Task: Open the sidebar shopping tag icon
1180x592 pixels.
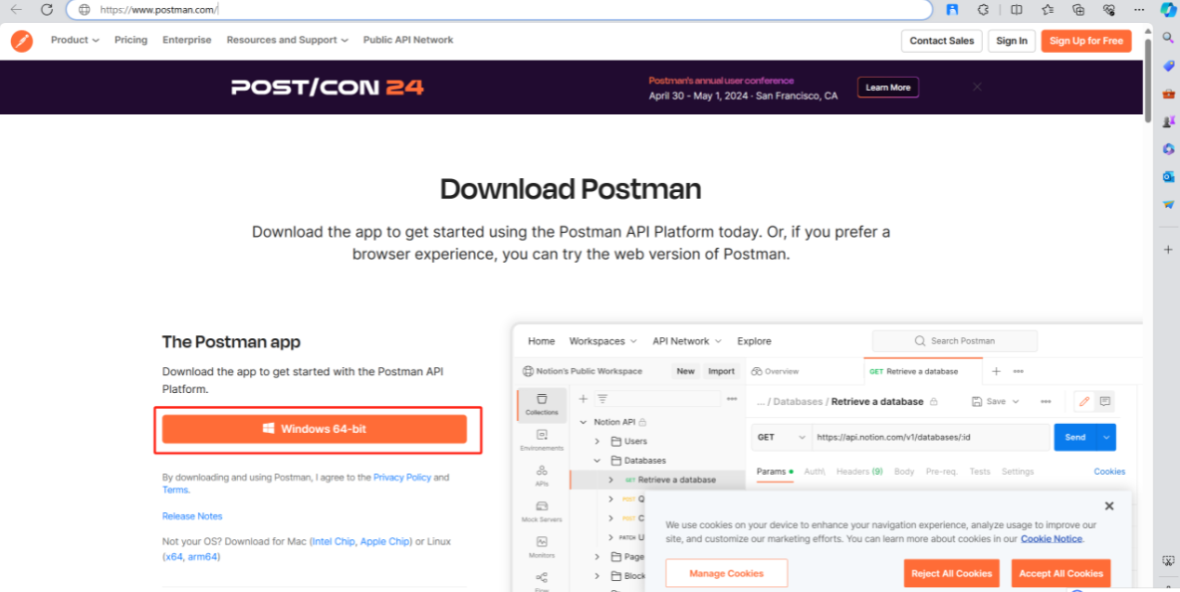Action: (x=1168, y=67)
